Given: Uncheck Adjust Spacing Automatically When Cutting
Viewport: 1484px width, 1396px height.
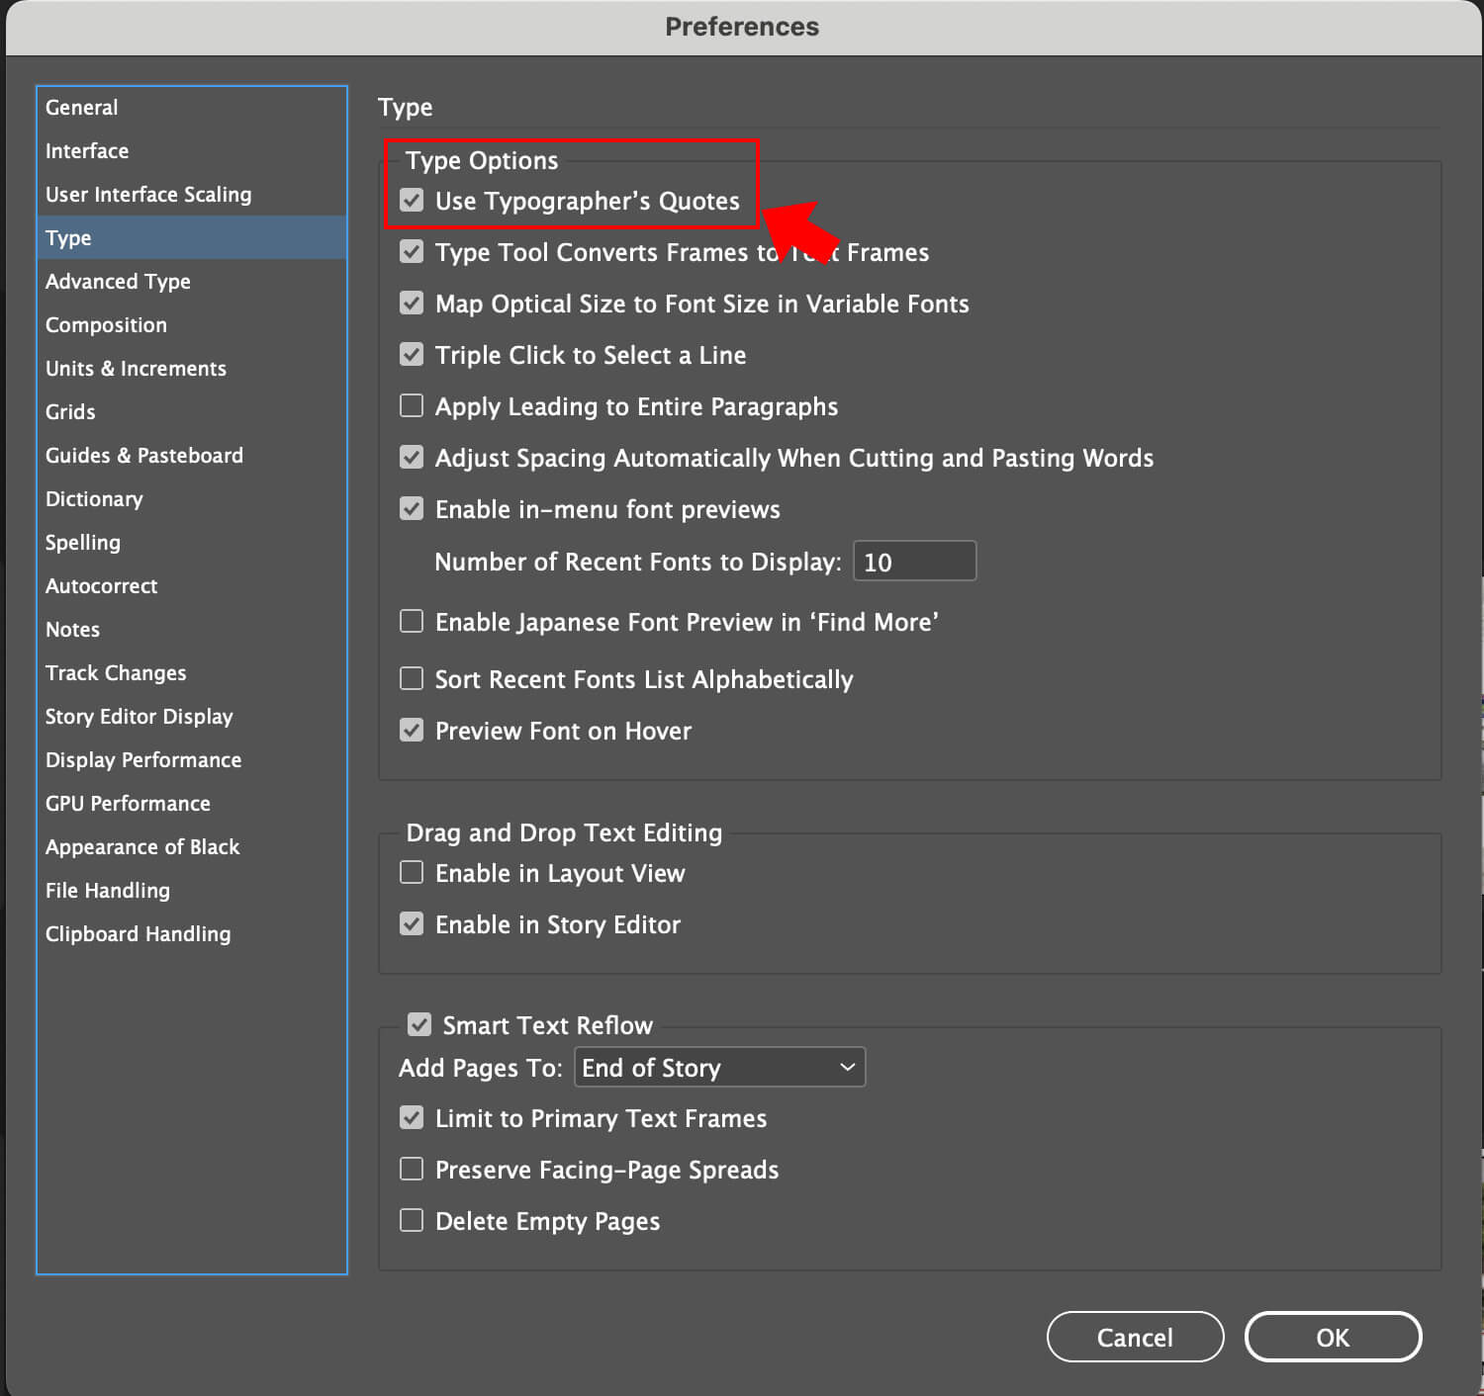Looking at the screenshot, I should (412, 457).
